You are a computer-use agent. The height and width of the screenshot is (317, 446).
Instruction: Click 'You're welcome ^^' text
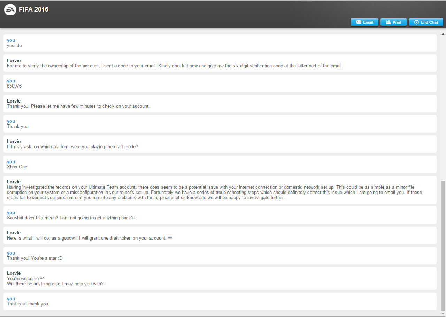(26, 278)
